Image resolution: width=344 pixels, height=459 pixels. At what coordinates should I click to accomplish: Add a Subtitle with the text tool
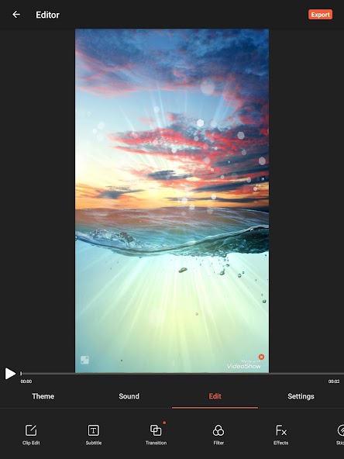(x=94, y=435)
